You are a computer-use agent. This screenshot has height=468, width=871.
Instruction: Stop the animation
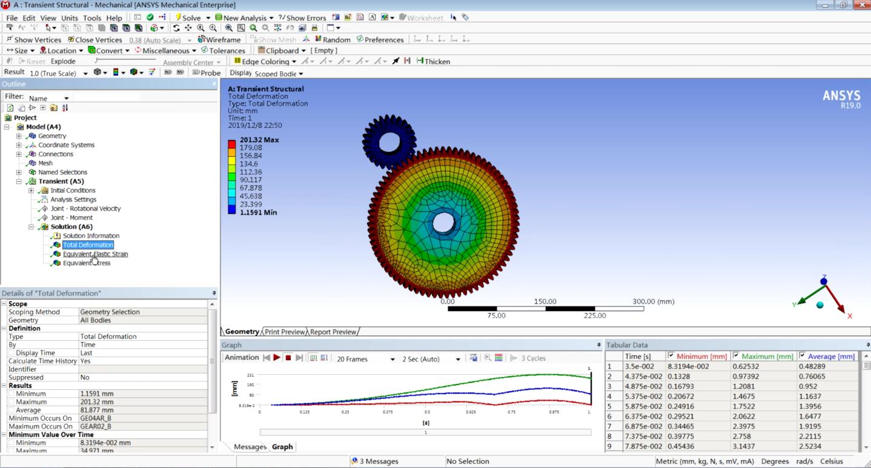pos(288,358)
